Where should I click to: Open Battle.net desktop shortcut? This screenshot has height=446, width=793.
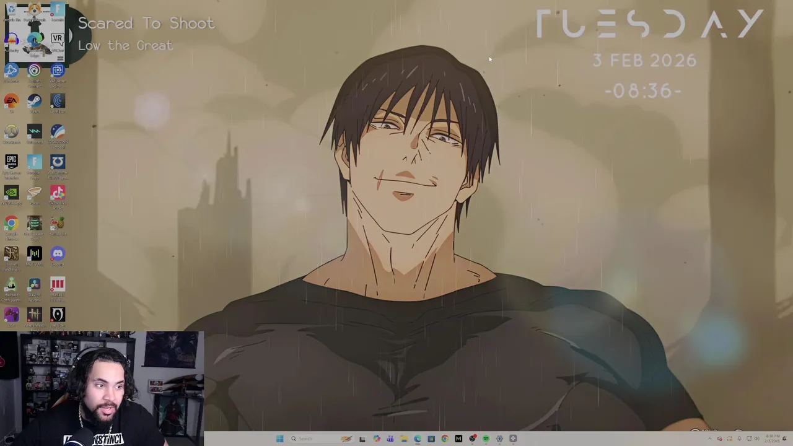tap(11, 72)
